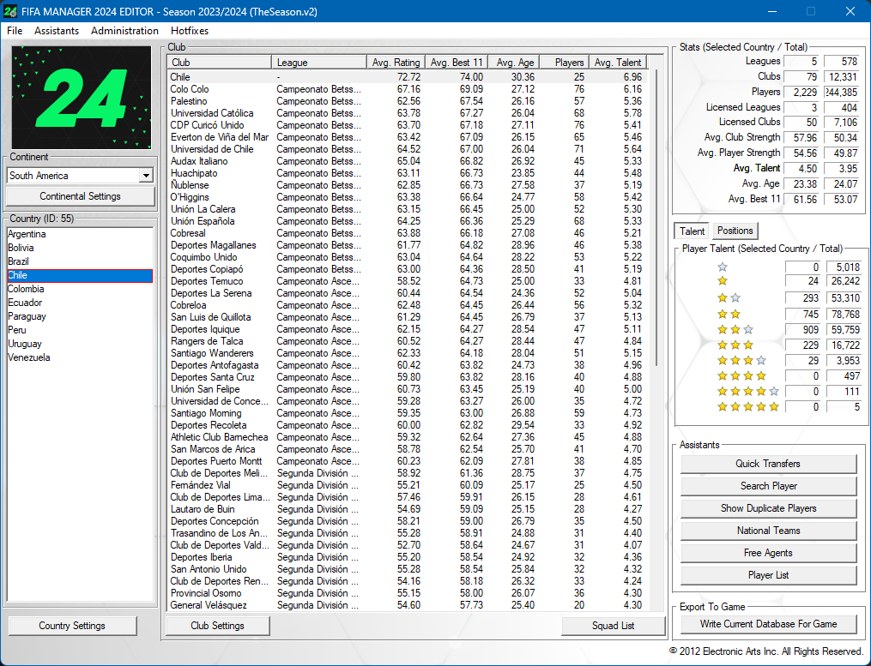
Task: Select Brazil in the country list
Action: [x=80, y=261]
